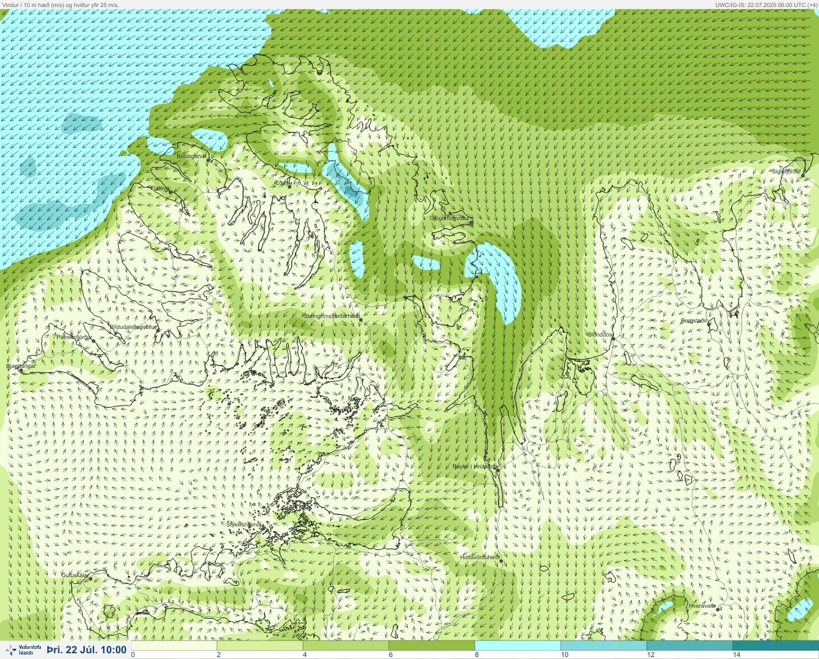The width and height of the screenshot is (819, 659).
Task: Select the 0–2 m/s palest legend swatch
Action: 174,646
